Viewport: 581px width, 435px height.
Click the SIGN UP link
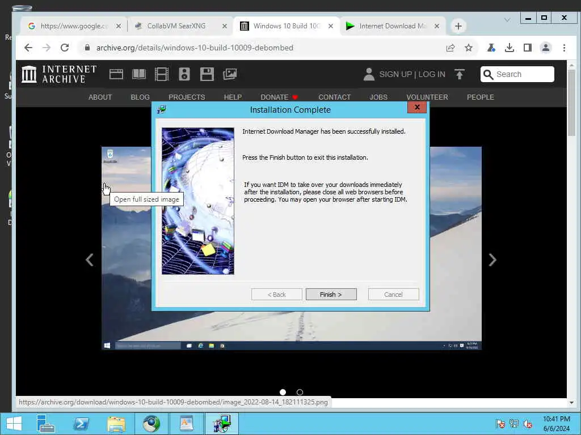[395, 74]
